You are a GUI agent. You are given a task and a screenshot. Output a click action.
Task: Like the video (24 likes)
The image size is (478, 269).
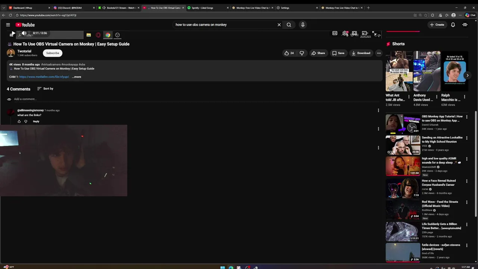click(289, 53)
